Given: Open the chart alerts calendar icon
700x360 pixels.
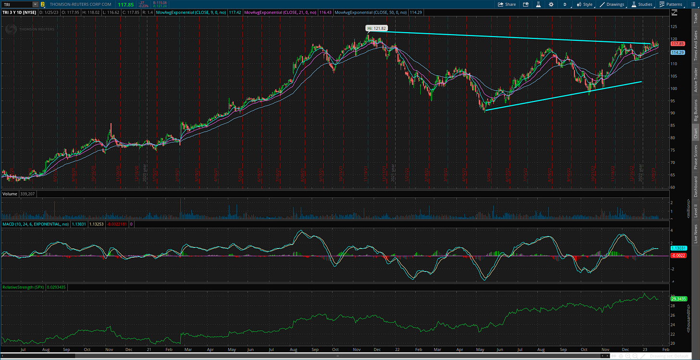Looking at the screenshot, I should pyautogui.click(x=526, y=4).
